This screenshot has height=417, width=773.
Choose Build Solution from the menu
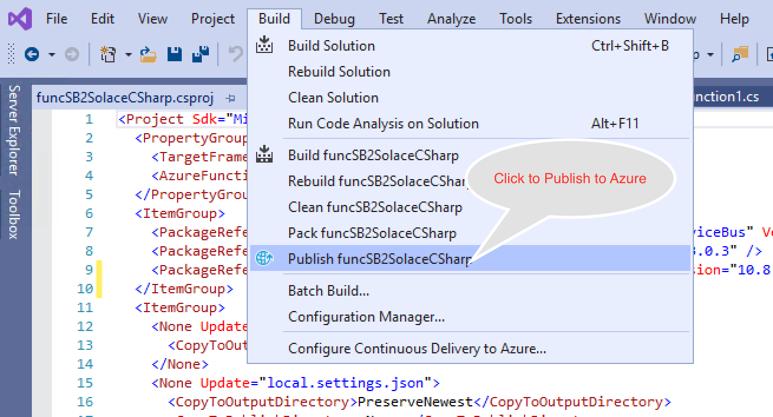click(331, 46)
